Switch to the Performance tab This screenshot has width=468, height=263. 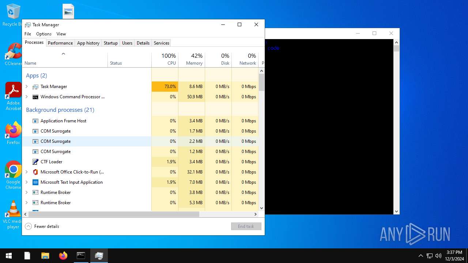tap(60, 43)
